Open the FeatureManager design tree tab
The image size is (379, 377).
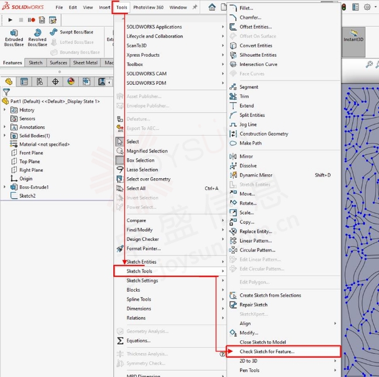tap(9, 82)
